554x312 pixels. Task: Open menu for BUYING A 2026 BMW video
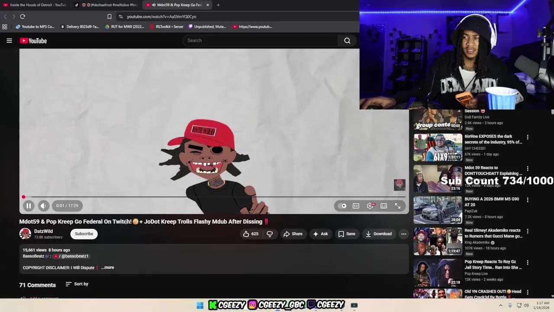[x=527, y=200]
